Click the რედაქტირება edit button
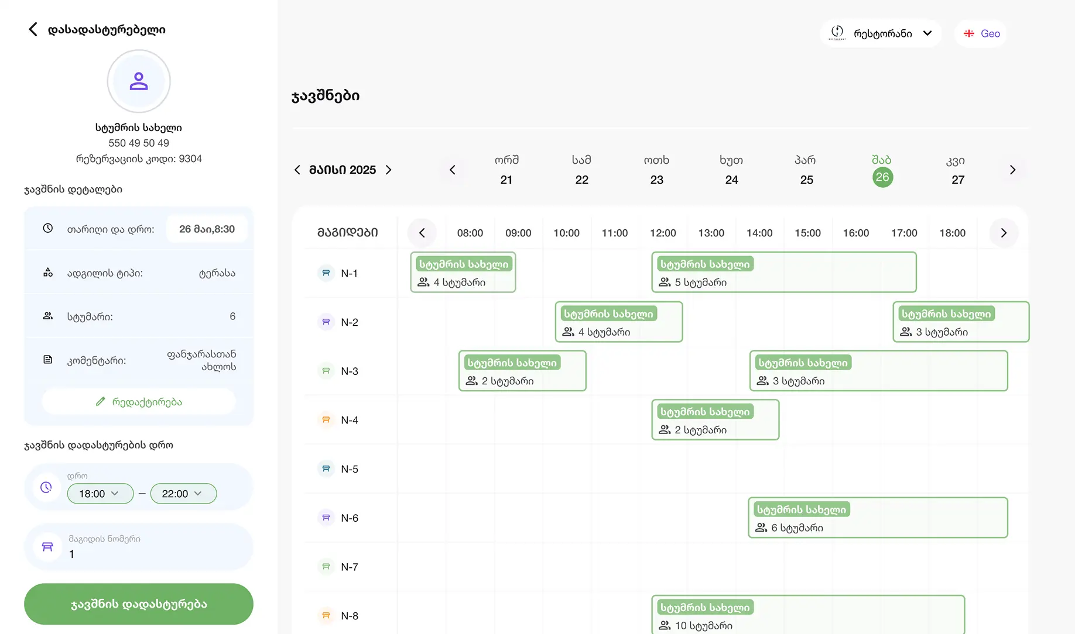Viewport: 1075px width, 634px height. tap(139, 402)
